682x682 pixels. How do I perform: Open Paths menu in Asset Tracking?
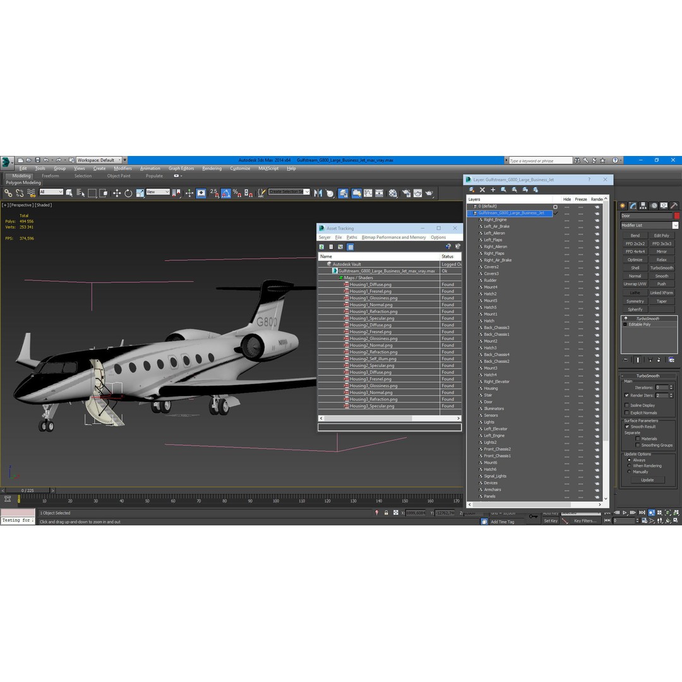click(x=352, y=237)
